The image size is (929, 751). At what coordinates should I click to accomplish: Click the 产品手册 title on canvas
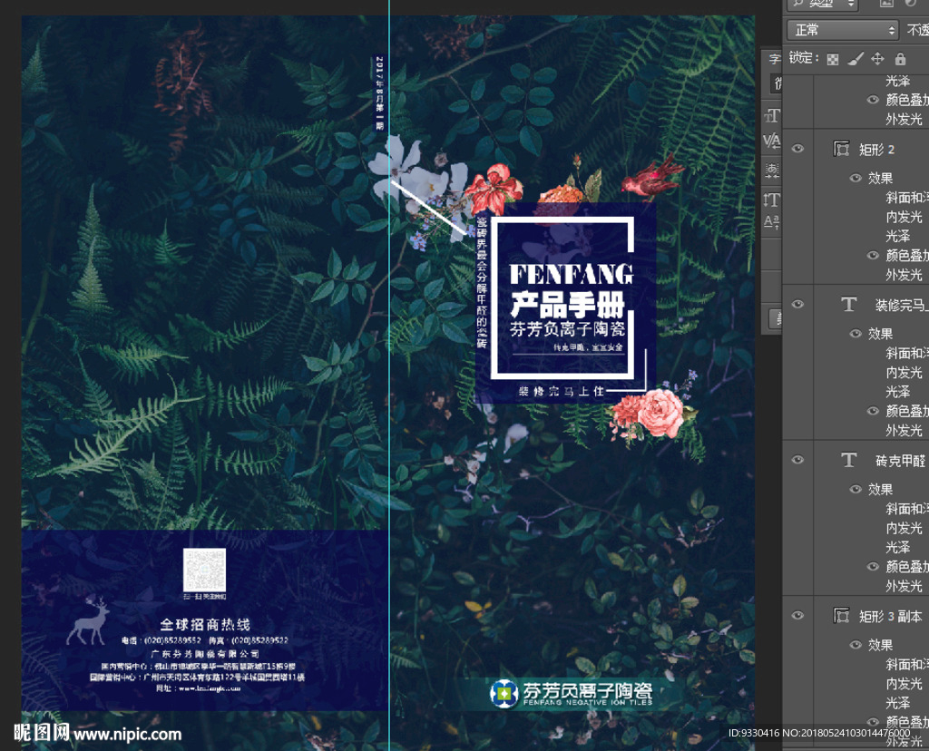point(567,306)
